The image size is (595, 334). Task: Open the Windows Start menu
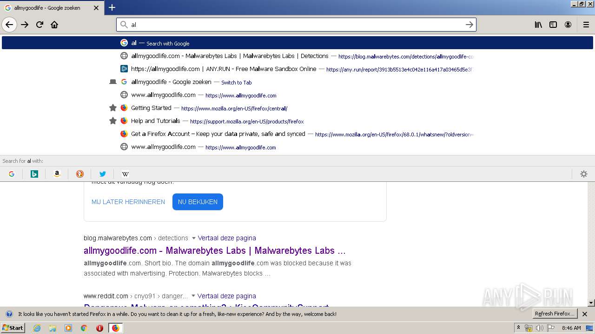(x=13, y=328)
